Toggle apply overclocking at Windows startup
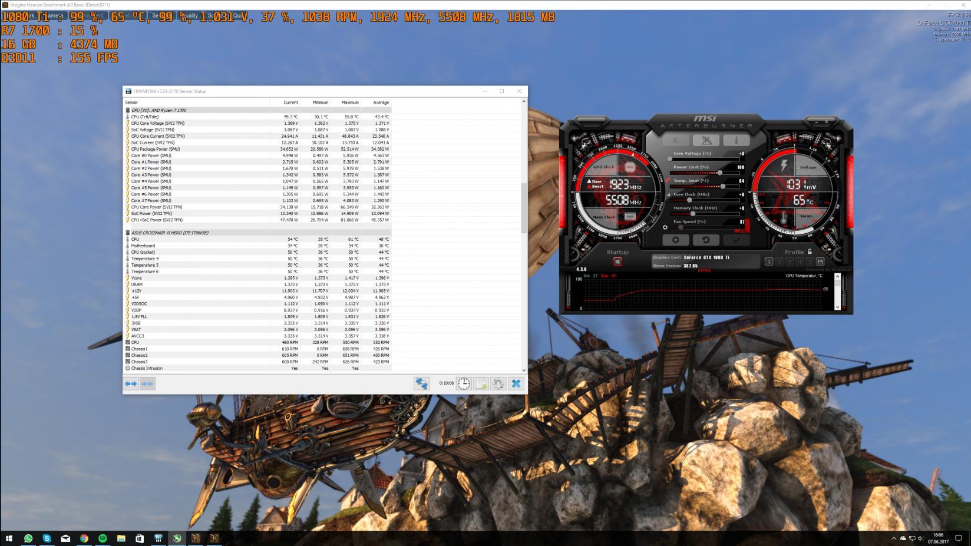This screenshot has width=971, height=546. 617,262
